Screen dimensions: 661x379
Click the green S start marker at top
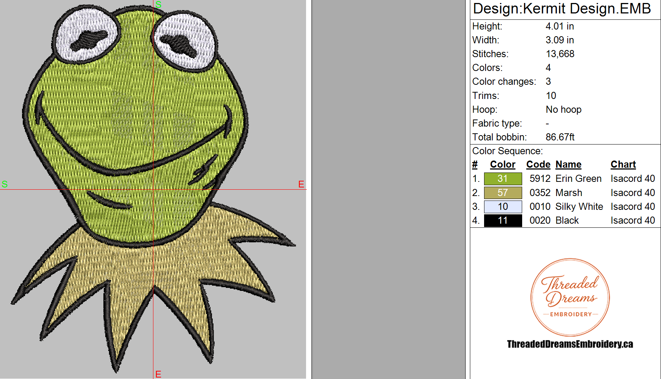click(158, 4)
